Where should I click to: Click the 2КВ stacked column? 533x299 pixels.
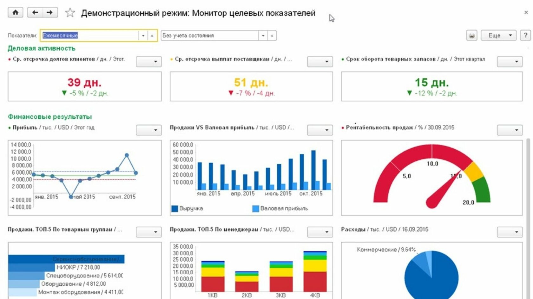tap(247, 281)
